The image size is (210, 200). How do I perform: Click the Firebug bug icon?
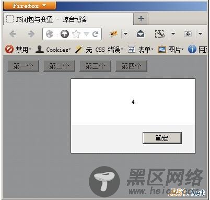pos(114,34)
